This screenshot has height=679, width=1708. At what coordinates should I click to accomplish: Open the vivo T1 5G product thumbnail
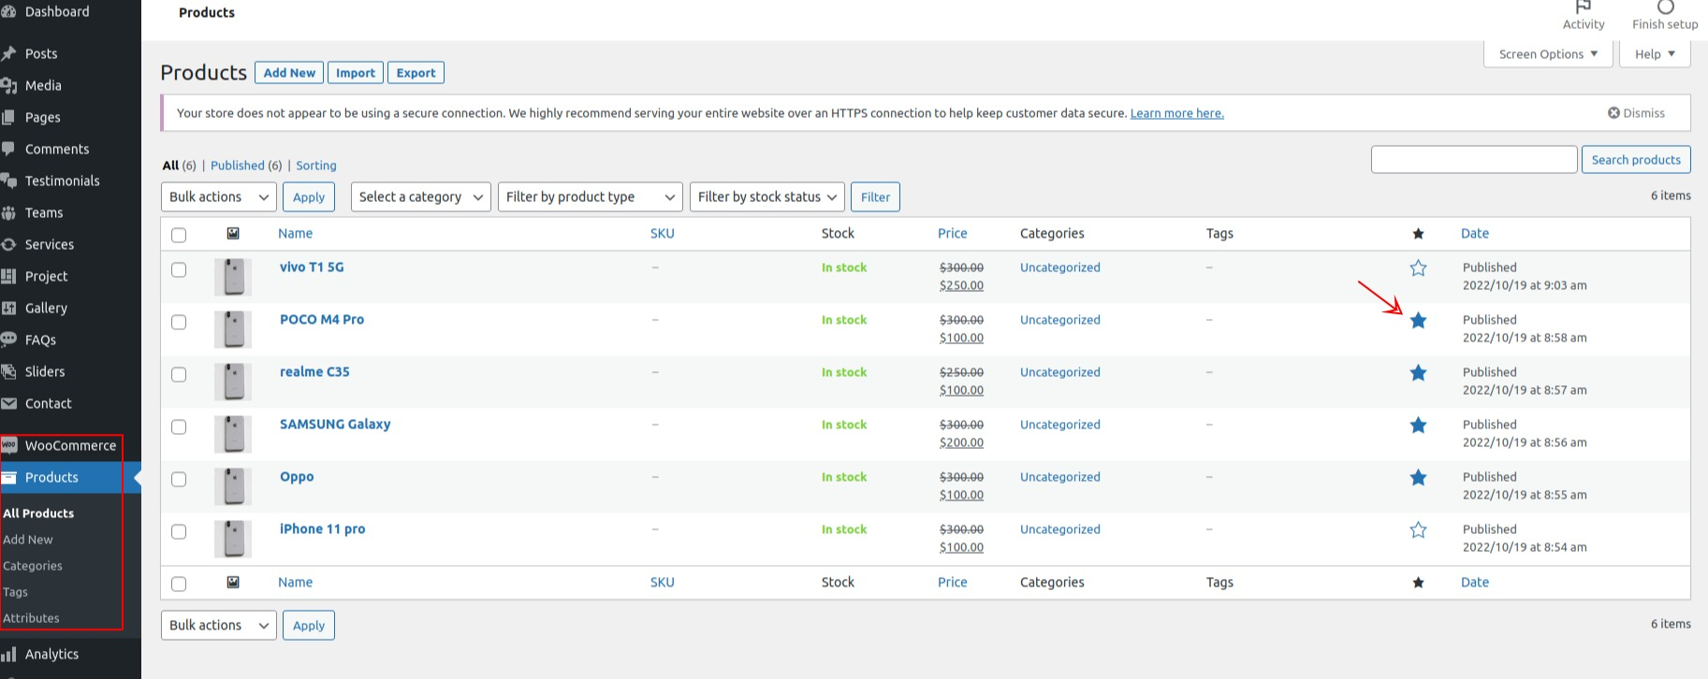[233, 277]
